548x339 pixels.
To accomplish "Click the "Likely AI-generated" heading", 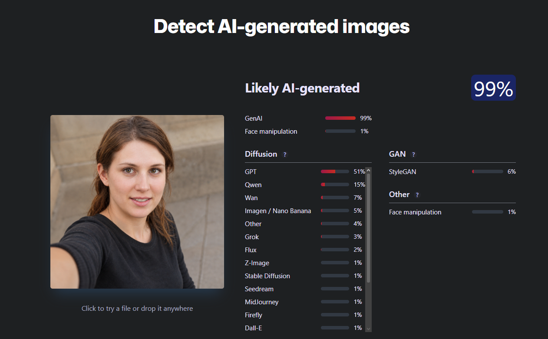I will [302, 88].
